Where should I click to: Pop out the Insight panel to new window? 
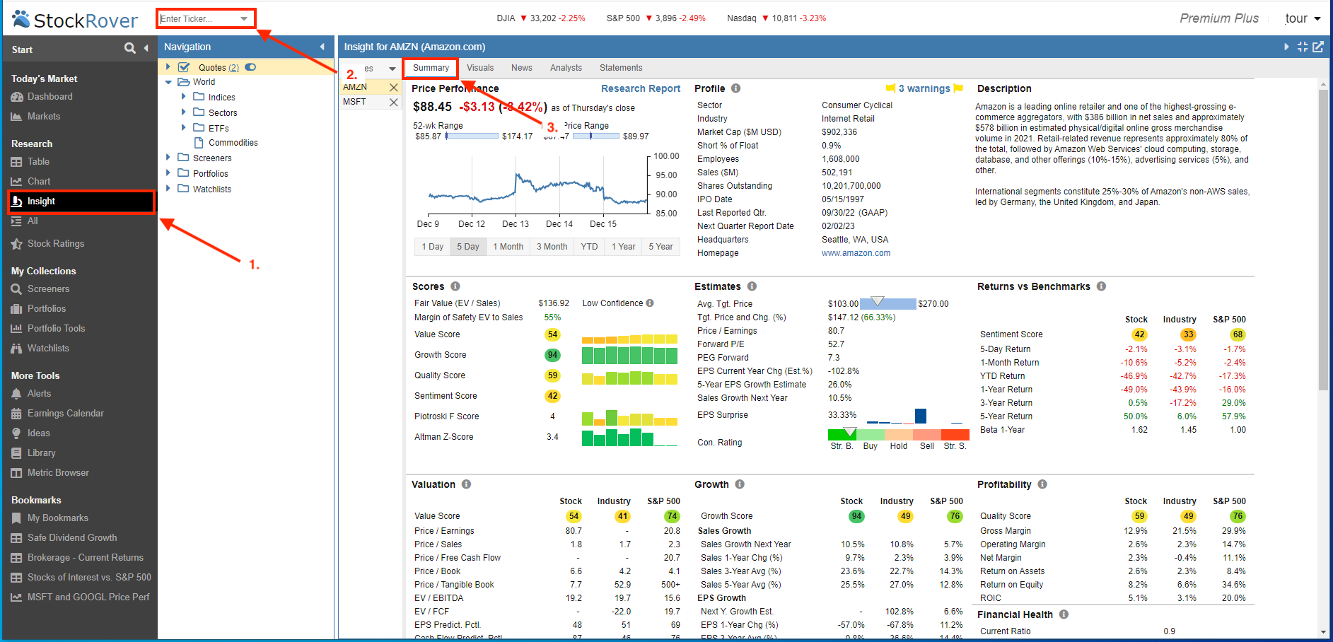click(x=1318, y=47)
